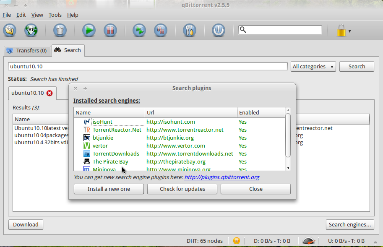Open the Edit menu
Screen dimensions: 383x247
click(21, 15)
